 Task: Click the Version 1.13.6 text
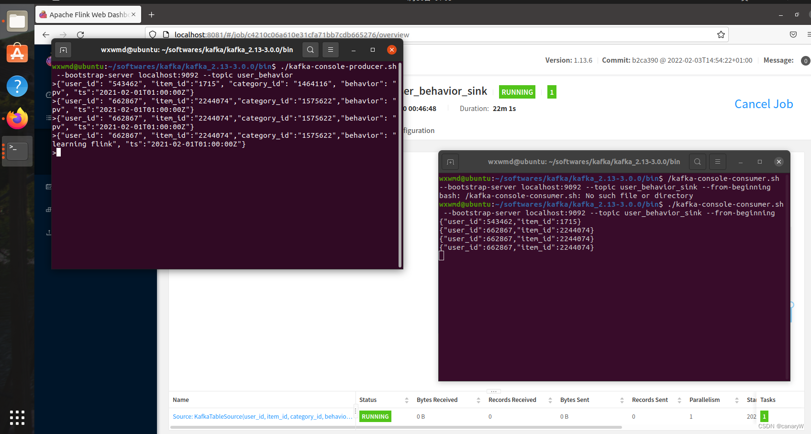(x=568, y=60)
